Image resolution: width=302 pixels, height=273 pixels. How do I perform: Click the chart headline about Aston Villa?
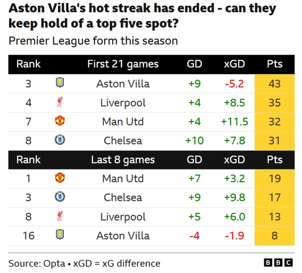click(143, 16)
